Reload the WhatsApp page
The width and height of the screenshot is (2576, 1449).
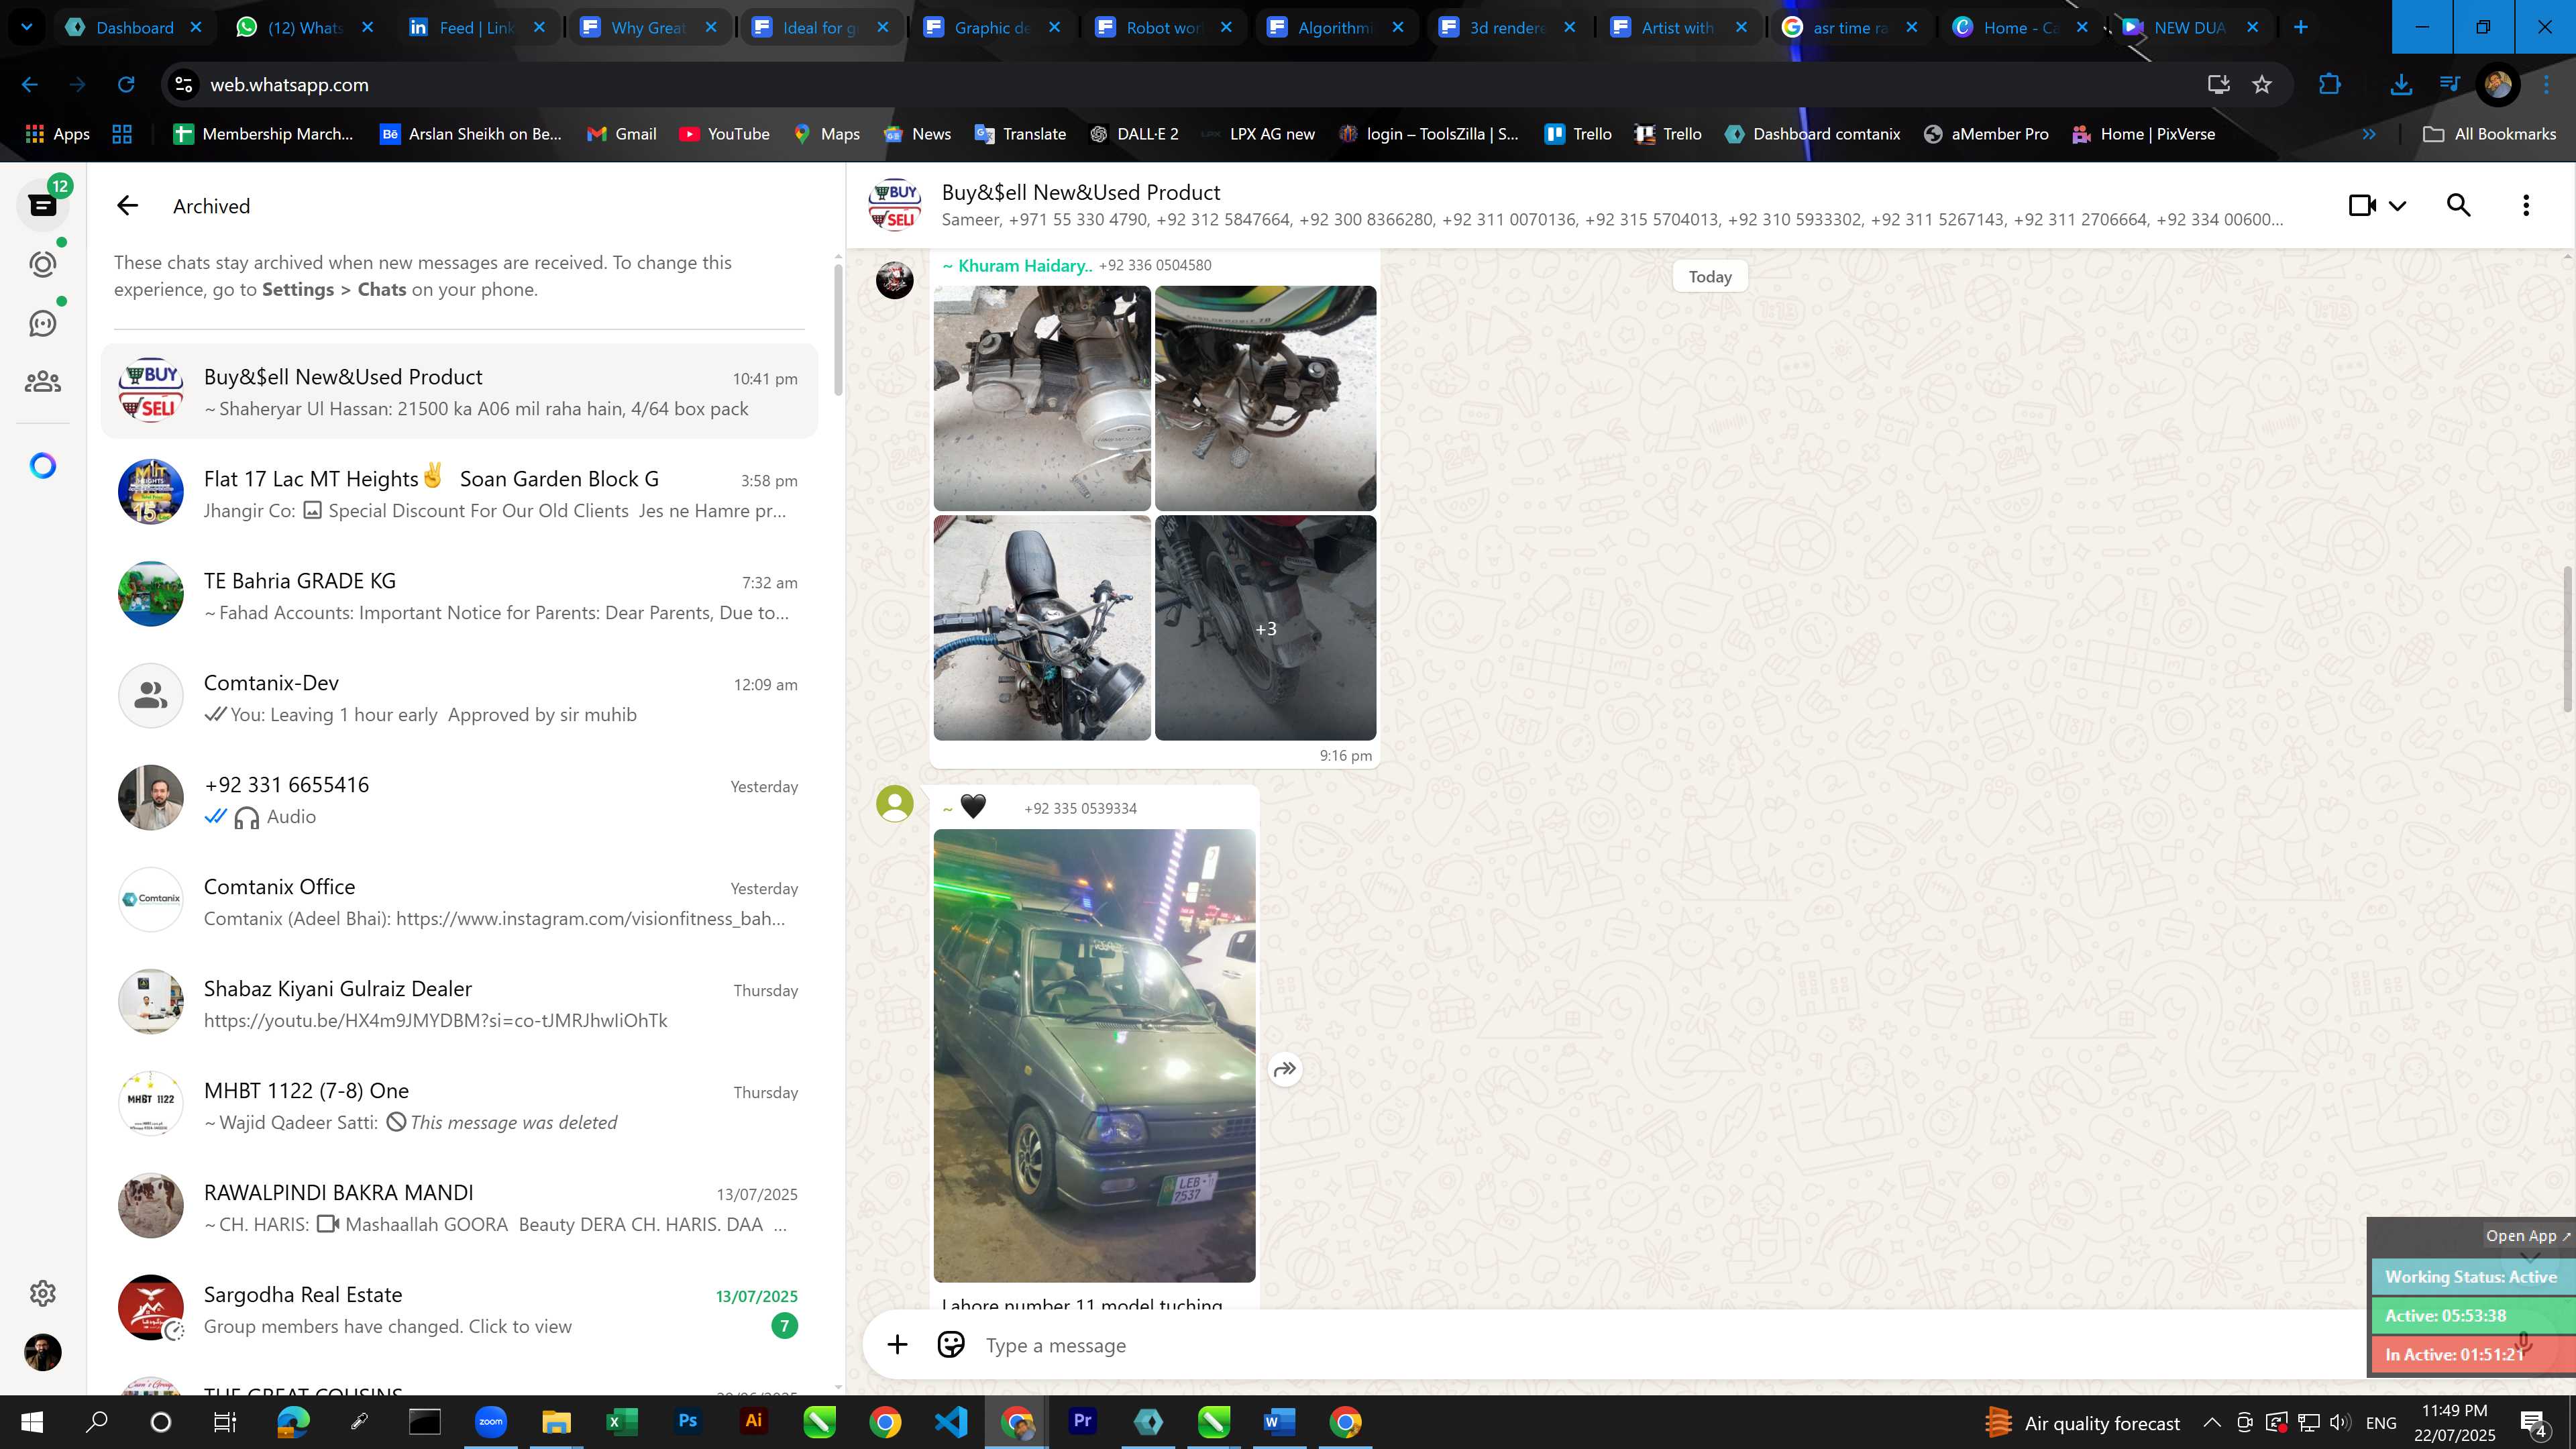pos(126,85)
